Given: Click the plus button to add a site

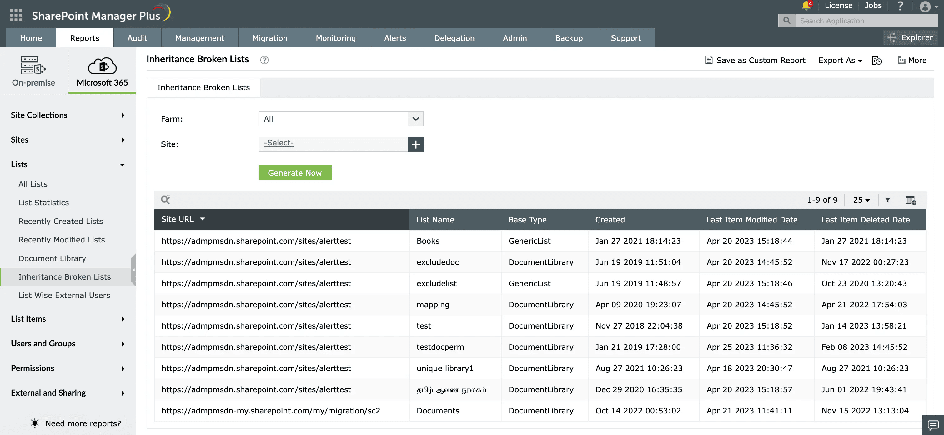Looking at the screenshot, I should click(x=415, y=144).
